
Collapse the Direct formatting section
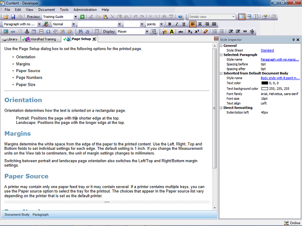[x=221, y=108]
